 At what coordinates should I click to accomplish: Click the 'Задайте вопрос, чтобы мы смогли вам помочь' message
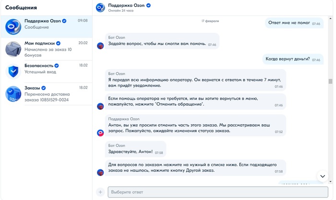coord(162,41)
